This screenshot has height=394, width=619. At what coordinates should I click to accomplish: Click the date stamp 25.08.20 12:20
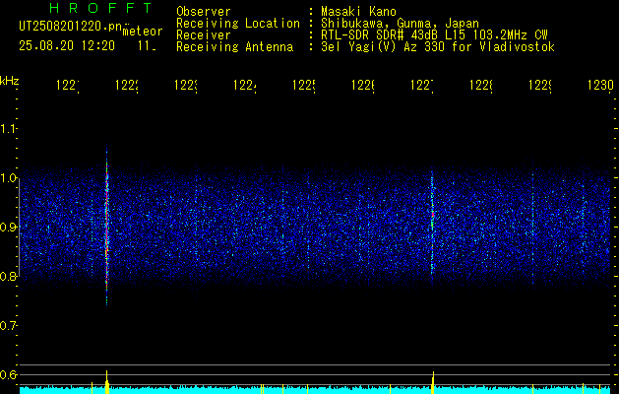coord(67,46)
